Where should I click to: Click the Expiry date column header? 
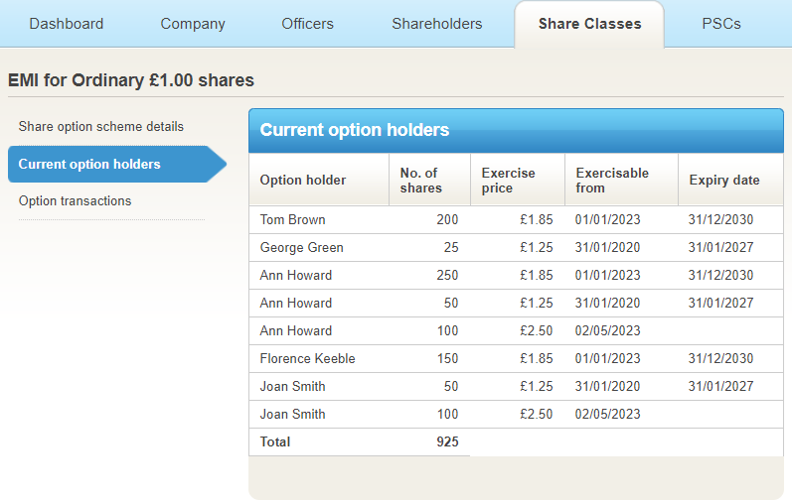coord(724,181)
